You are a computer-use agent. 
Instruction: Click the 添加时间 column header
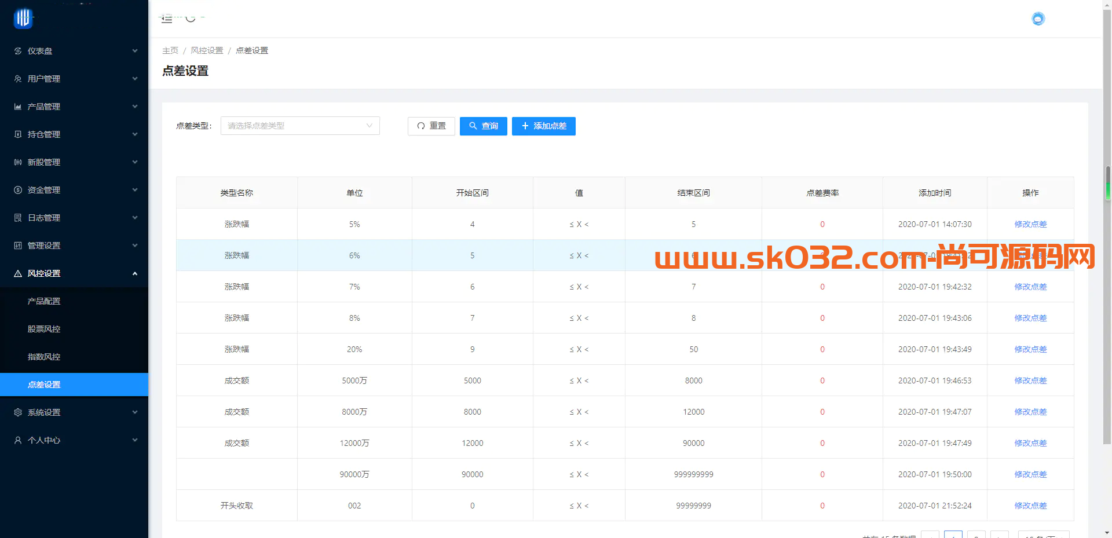tap(935, 193)
